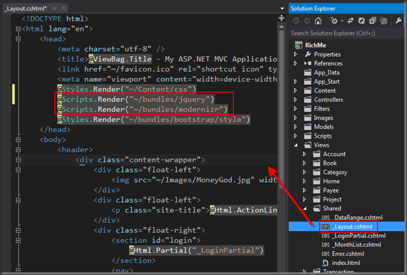Viewport: 407px width, 275px height.
Task: Click the editor scrollbar up arrow
Action: tap(281, 27)
